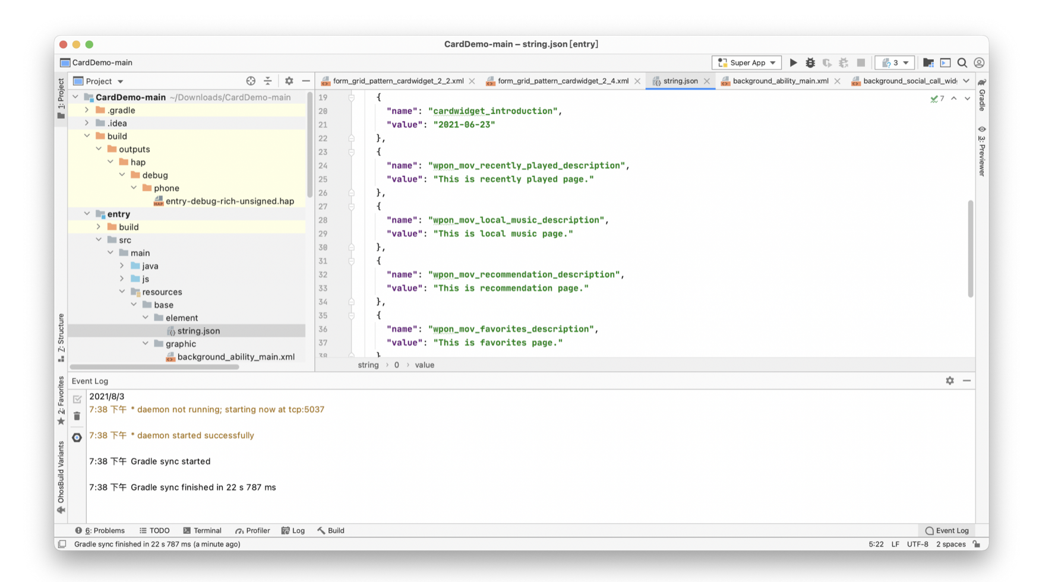Viewport: 1055px width, 582px height.
Task: Collapse the resources folder
Action: pos(122,292)
